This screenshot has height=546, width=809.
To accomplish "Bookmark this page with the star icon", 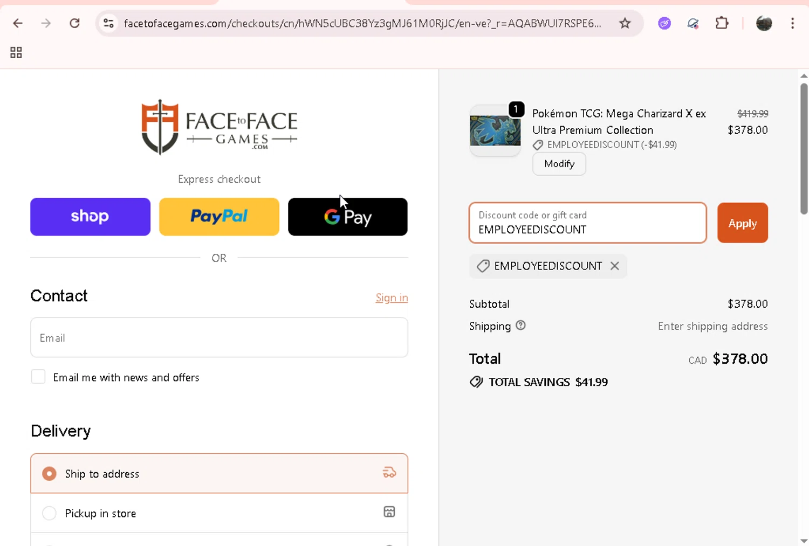I will [x=625, y=23].
